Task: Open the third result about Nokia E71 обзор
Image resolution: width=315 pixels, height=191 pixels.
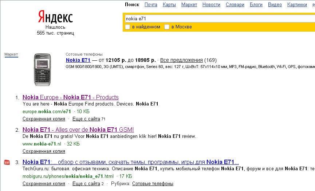Action: coord(131,162)
